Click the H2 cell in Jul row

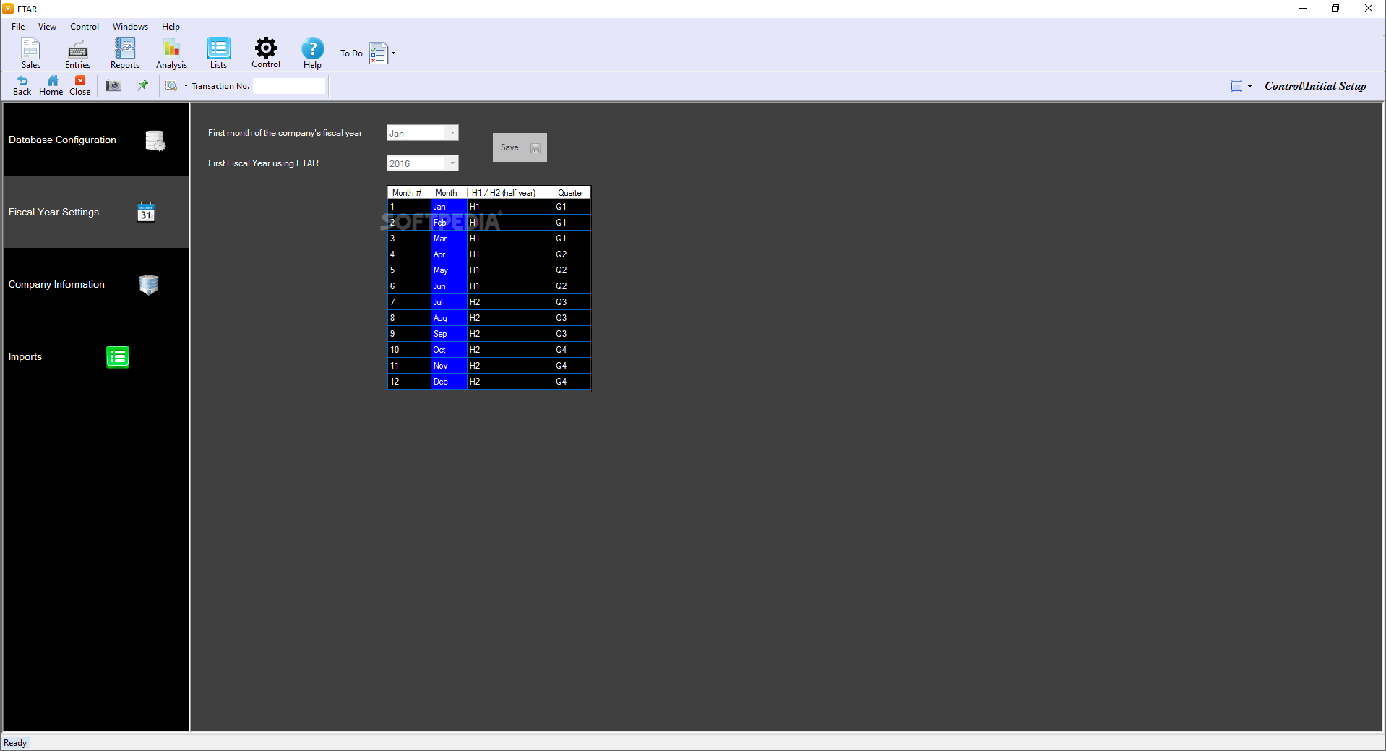pos(510,302)
